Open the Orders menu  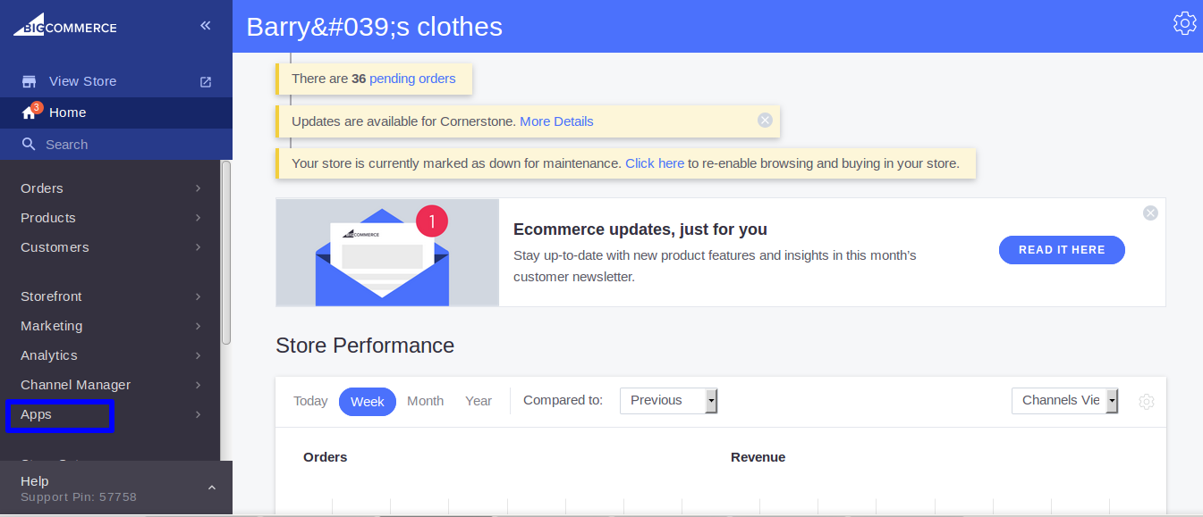coord(42,188)
